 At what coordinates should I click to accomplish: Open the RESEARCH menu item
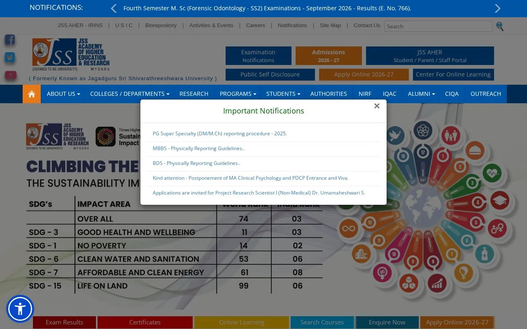coord(194,94)
